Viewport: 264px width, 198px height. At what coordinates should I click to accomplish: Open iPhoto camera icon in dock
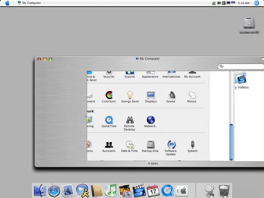(125, 191)
